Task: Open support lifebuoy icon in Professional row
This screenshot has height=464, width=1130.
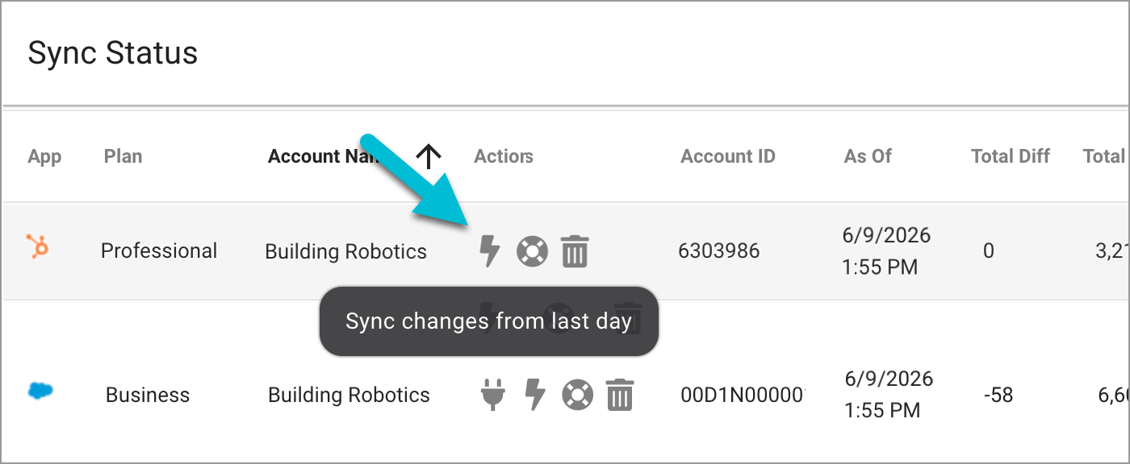Action: click(x=532, y=251)
